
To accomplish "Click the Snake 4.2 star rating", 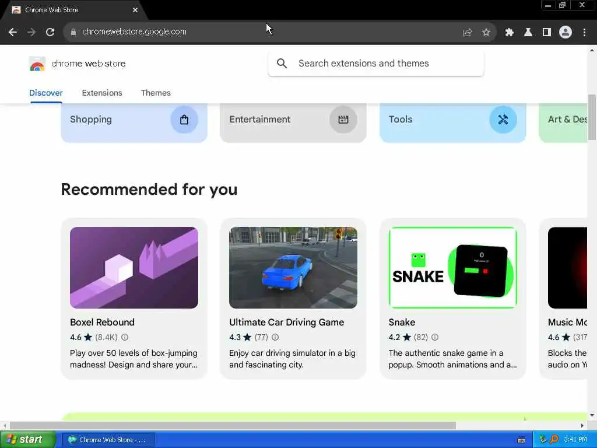I will pyautogui.click(x=399, y=337).
